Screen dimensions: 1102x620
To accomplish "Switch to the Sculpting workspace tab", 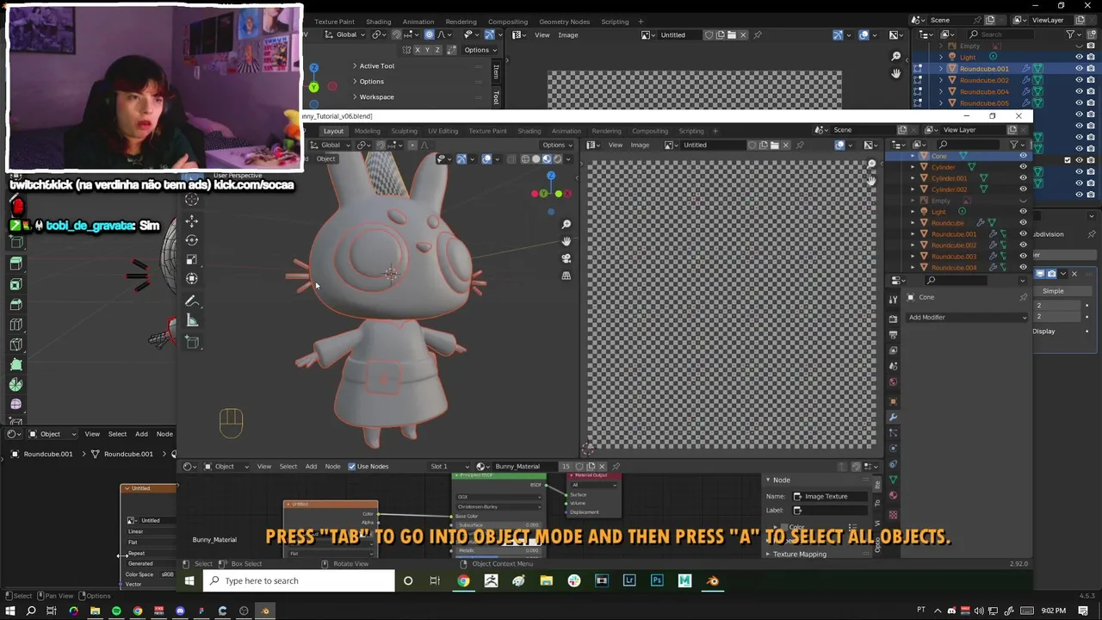I will 404,131.
